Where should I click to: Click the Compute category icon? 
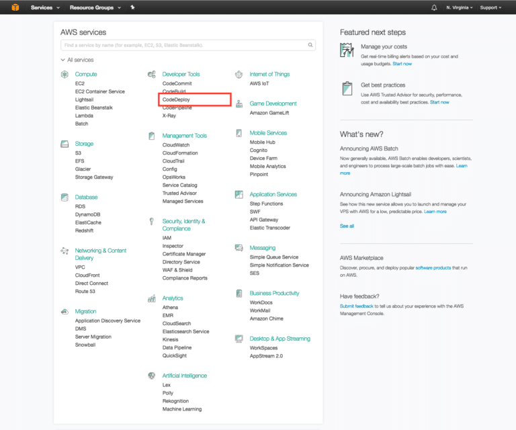tap(64, 74)
